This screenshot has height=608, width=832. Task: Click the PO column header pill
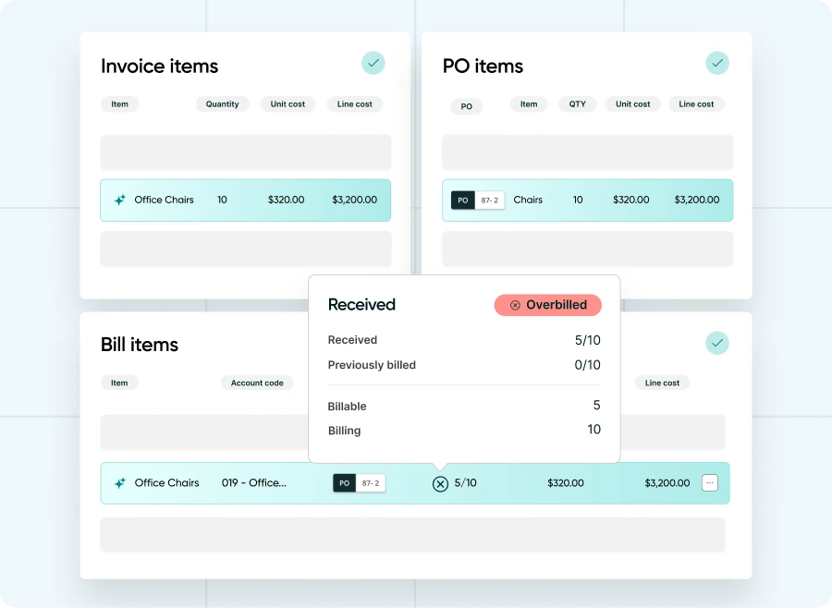pyautogui.click(x=466, y=106)
